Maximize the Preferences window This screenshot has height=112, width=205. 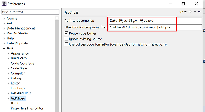(183, 4)
